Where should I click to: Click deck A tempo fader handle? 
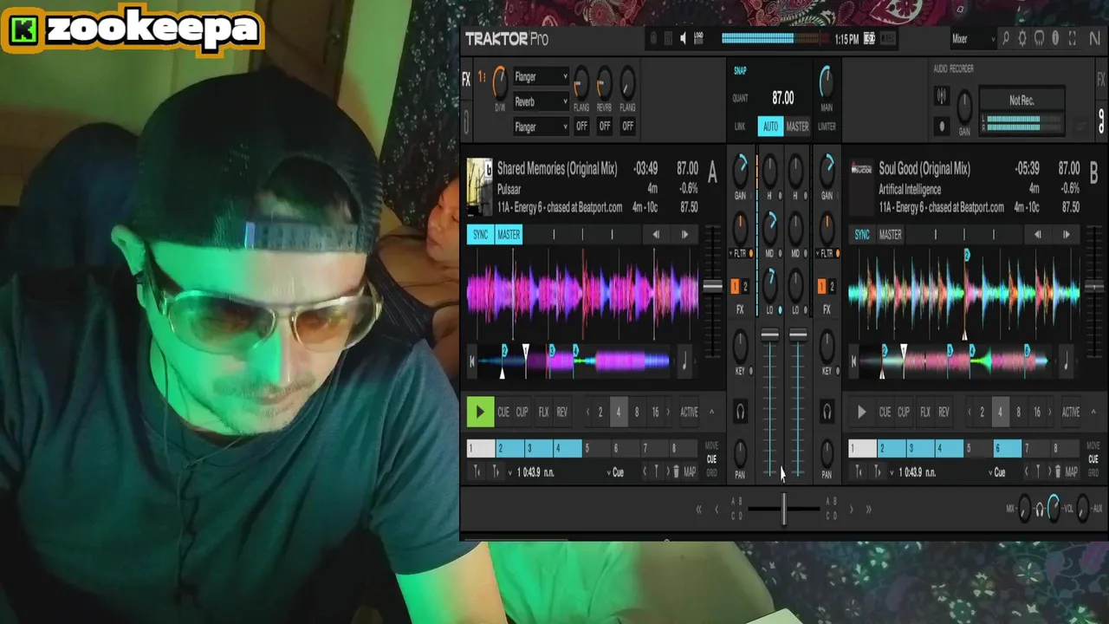pos(712,286)
